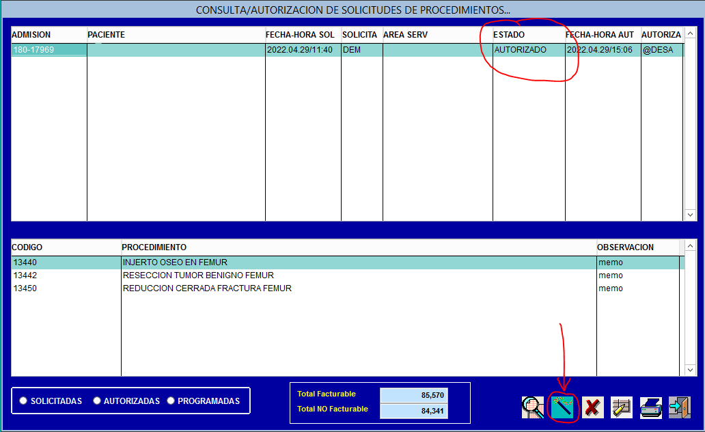Click RESECCION TUMOR BENIGNO FEMUR procedure
Screen dimensions: 705x432
pyautogui.click(x=359, y=275)
